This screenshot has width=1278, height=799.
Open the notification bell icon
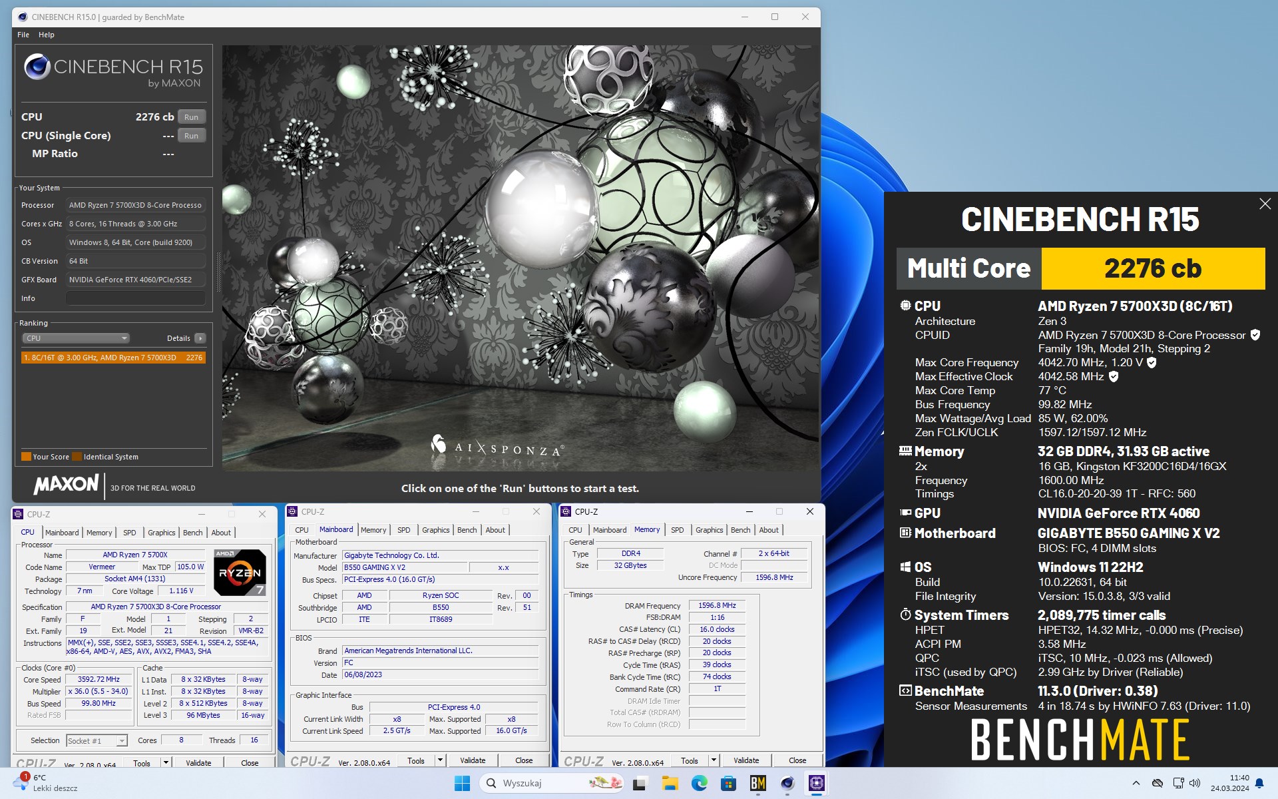(x=1259, y=784)
